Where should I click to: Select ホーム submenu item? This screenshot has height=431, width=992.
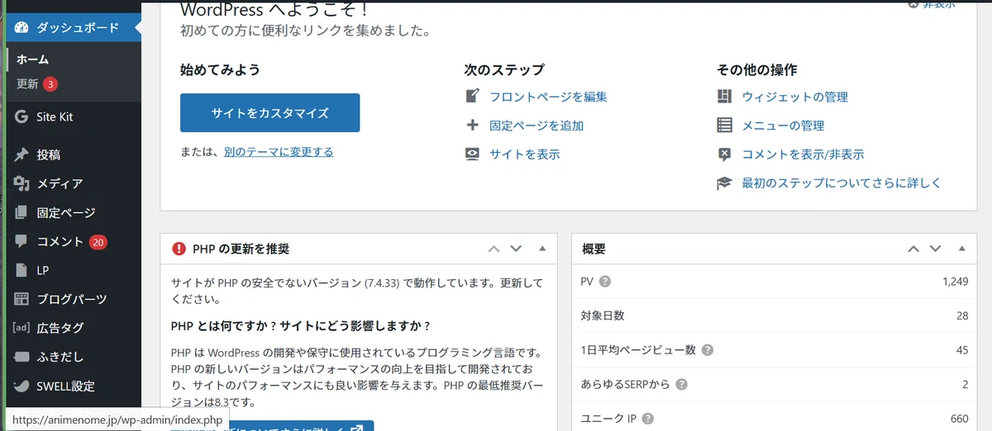(32, 59)
